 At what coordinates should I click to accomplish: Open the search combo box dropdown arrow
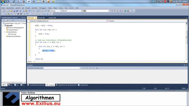(108, 11)
